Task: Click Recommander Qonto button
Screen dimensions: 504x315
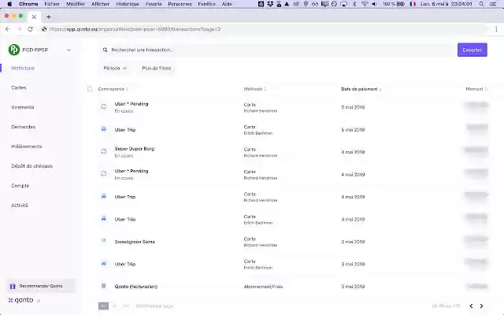Action: point(41,286)
